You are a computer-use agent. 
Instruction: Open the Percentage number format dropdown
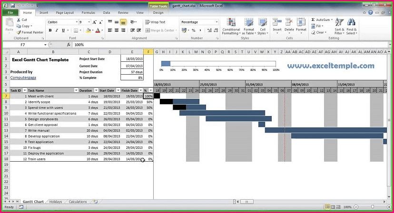coord(217,22)
